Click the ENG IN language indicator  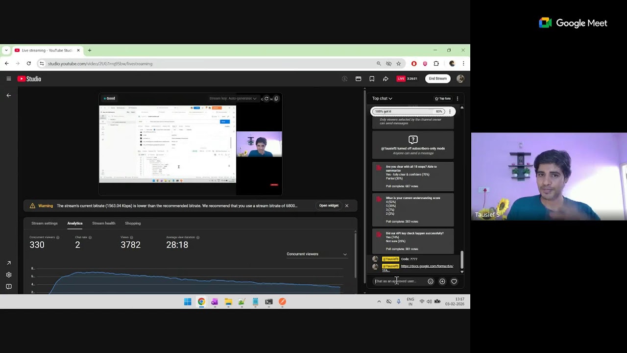click(x=410, y=302)
